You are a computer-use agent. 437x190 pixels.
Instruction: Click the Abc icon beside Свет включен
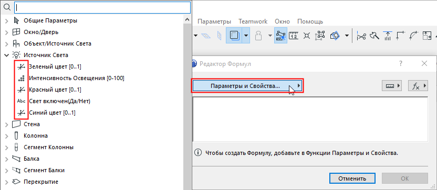[x=21, y=102]
